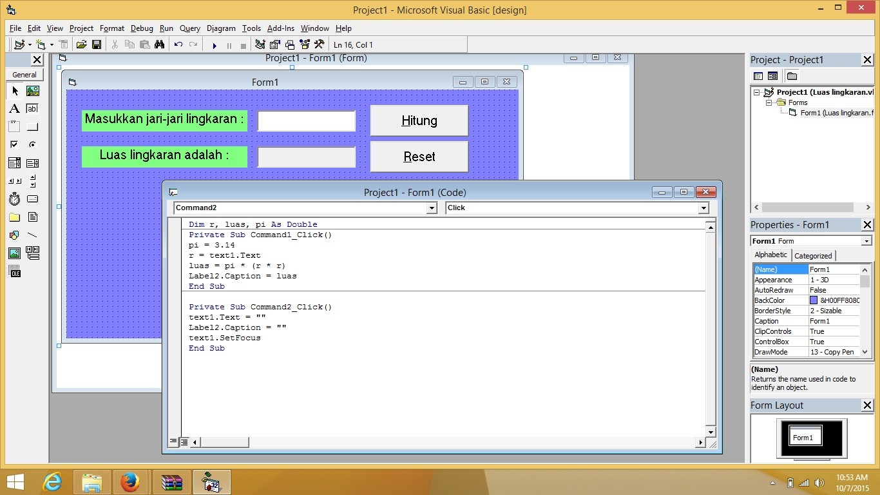
Task: Click the BackColor property color swatch
Action: coord(814,300)
